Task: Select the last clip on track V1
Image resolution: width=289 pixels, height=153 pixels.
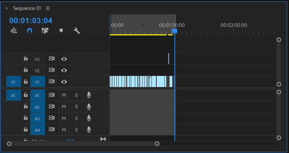Action: pyautogui.click(x=171, y=81)
